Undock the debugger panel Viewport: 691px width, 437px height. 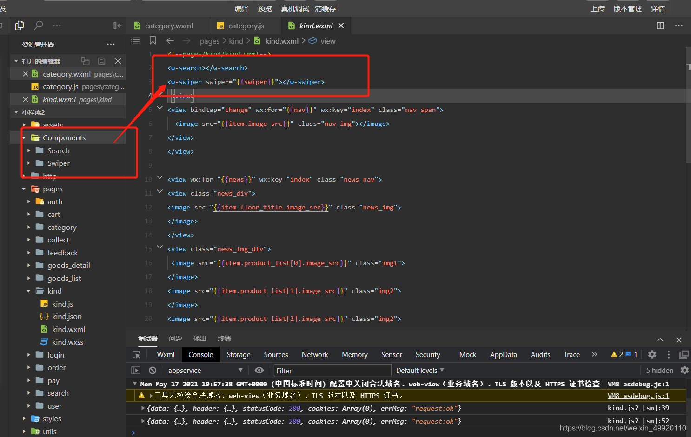684,354
